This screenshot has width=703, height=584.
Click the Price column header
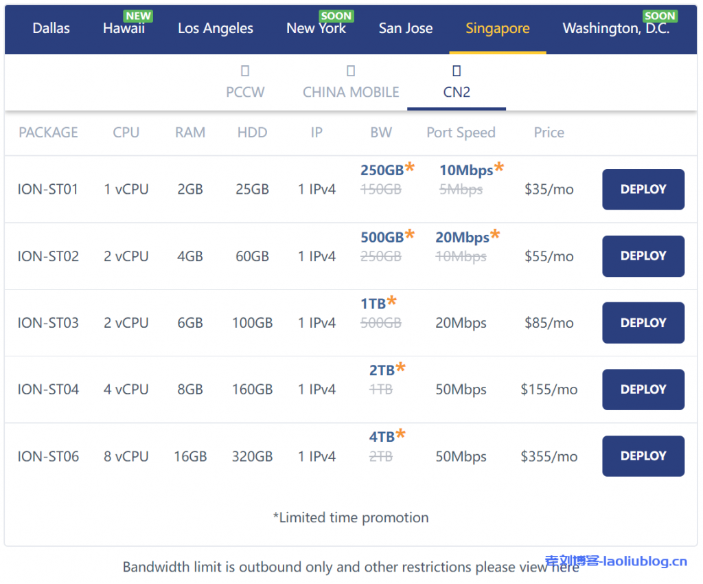(x=549, y=133)
